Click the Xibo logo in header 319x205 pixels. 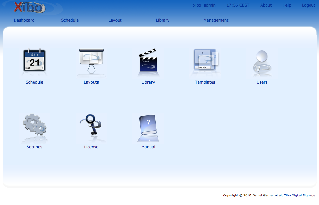click(x=30, y=7)
